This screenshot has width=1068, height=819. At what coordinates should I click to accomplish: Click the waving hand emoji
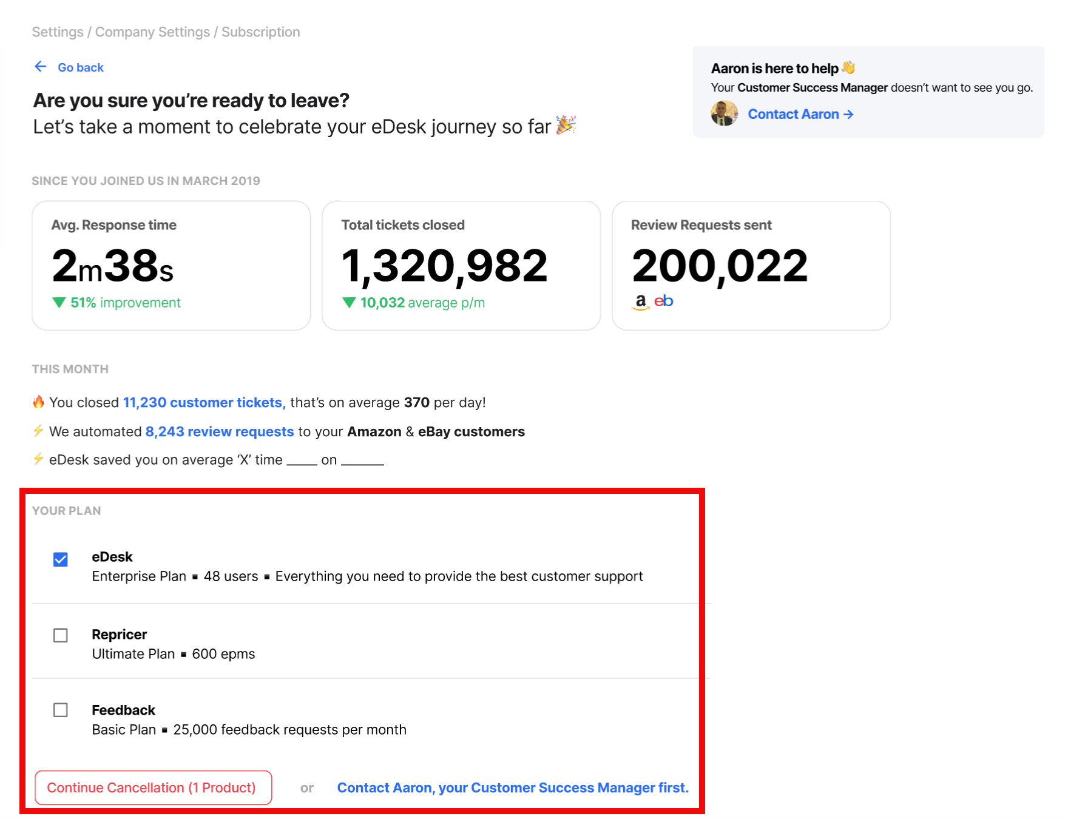click(x=848, y=67)
